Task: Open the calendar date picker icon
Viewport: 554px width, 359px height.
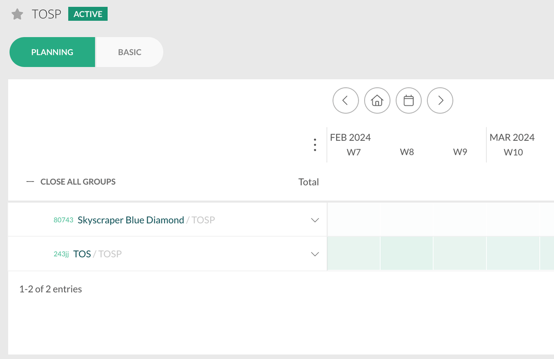Action: (408, 100)
